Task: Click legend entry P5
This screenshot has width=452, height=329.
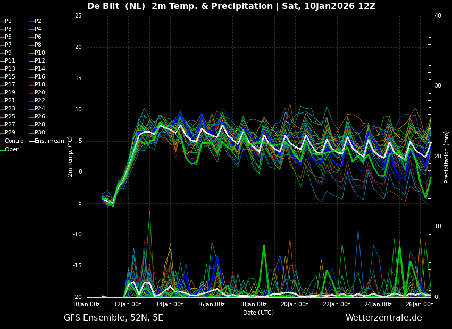Action: point(8,37)
